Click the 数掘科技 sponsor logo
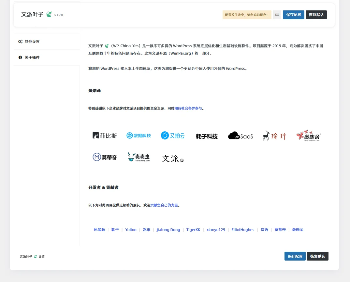Viewport: 350px width, 282px height. [x=139, y=136]
